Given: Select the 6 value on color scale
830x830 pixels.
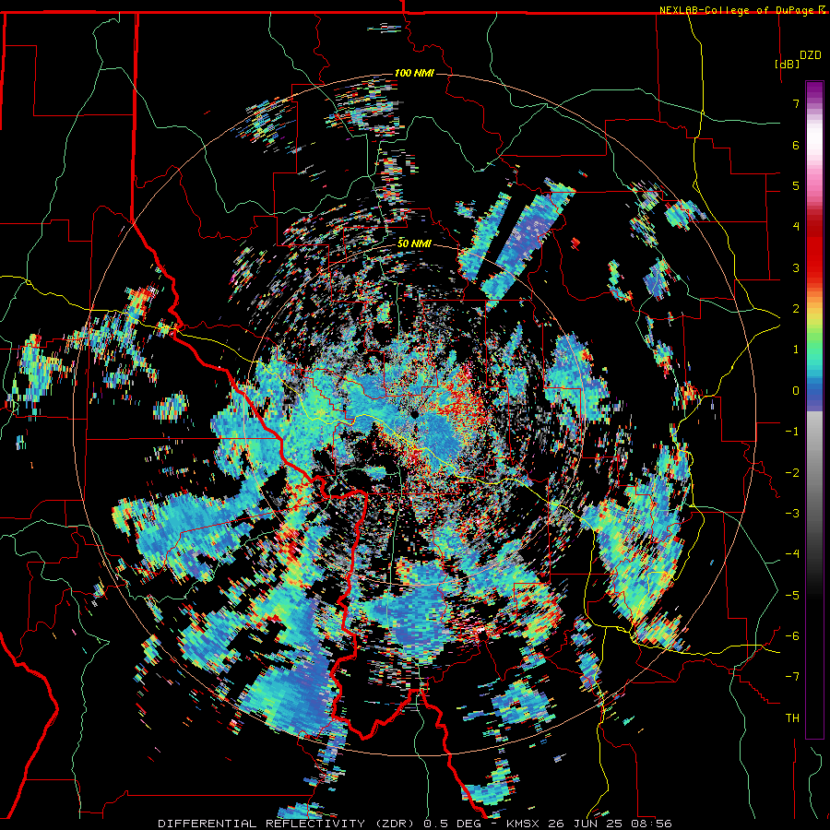Looking at the screenshot, I should [x=796, y=145].
